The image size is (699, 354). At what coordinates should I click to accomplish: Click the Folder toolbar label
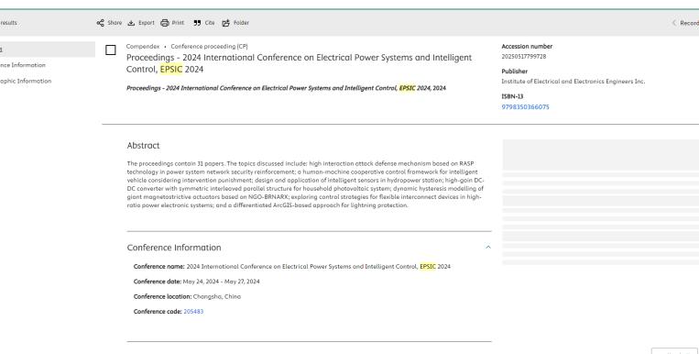[241, 23]
